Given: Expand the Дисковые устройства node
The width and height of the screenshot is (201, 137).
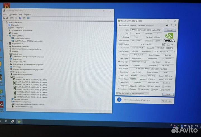Looking at the screenshot, I should point(8,46).
